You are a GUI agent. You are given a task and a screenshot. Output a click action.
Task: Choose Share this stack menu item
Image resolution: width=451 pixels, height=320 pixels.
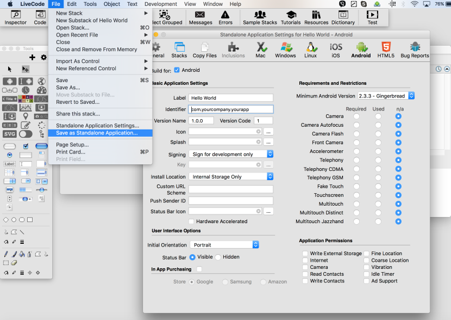101,114
